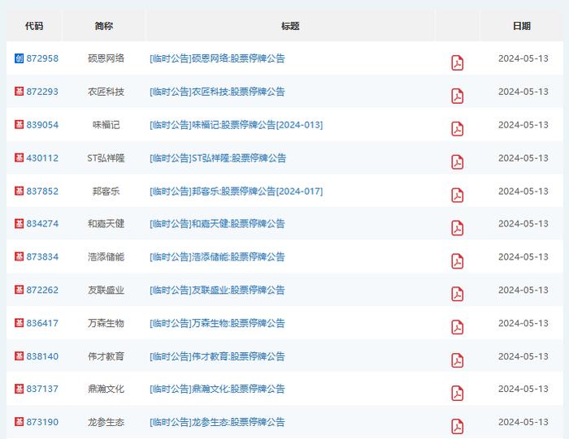Open 农匠科技:股票停牌公告 title link
This screenshot has width=569, height=439.
coord(217,92)
